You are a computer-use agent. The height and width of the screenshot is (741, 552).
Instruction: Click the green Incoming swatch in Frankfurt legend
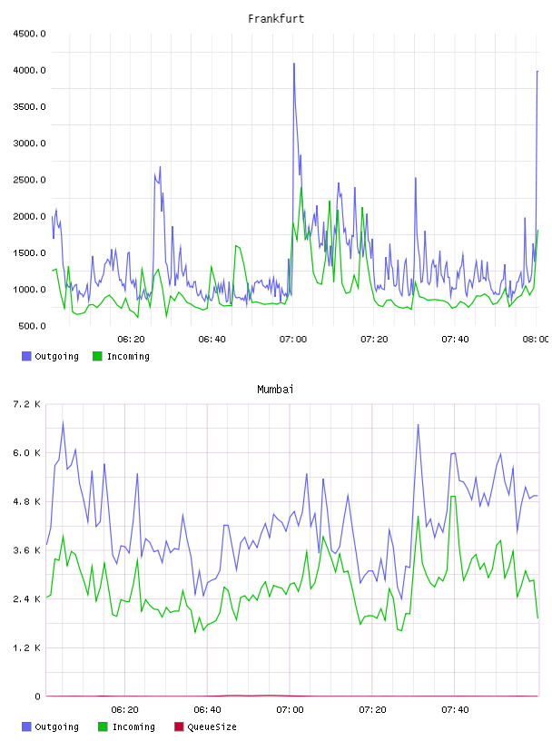97,356
